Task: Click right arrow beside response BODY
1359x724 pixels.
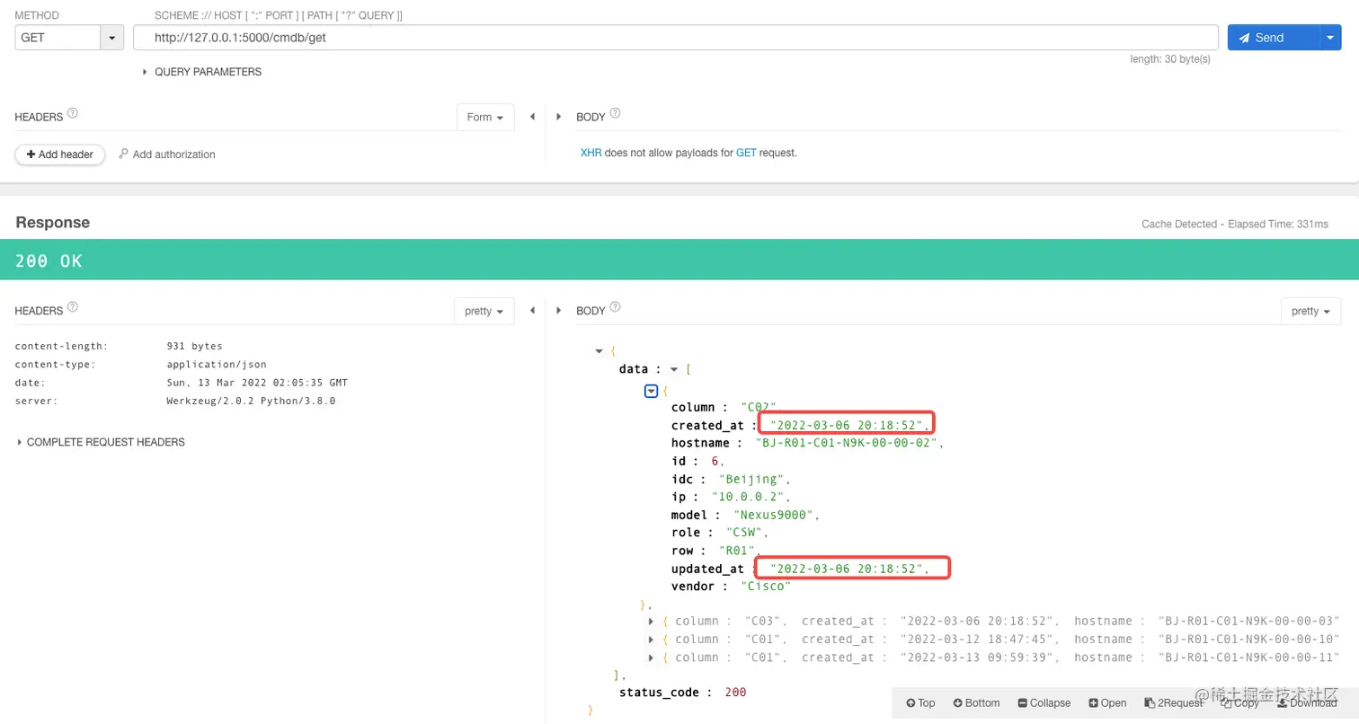Action: pos(559,310)
